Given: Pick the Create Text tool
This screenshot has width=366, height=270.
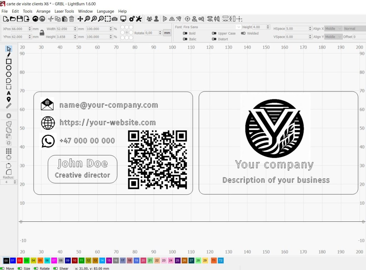Looking at the screenshot, I should [x=9, y=93].
